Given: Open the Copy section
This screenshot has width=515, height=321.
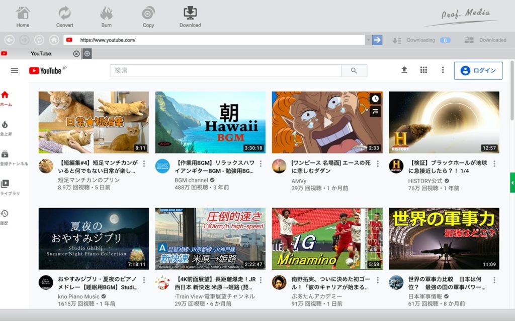Looking at the screenshot, I should 148,17.
